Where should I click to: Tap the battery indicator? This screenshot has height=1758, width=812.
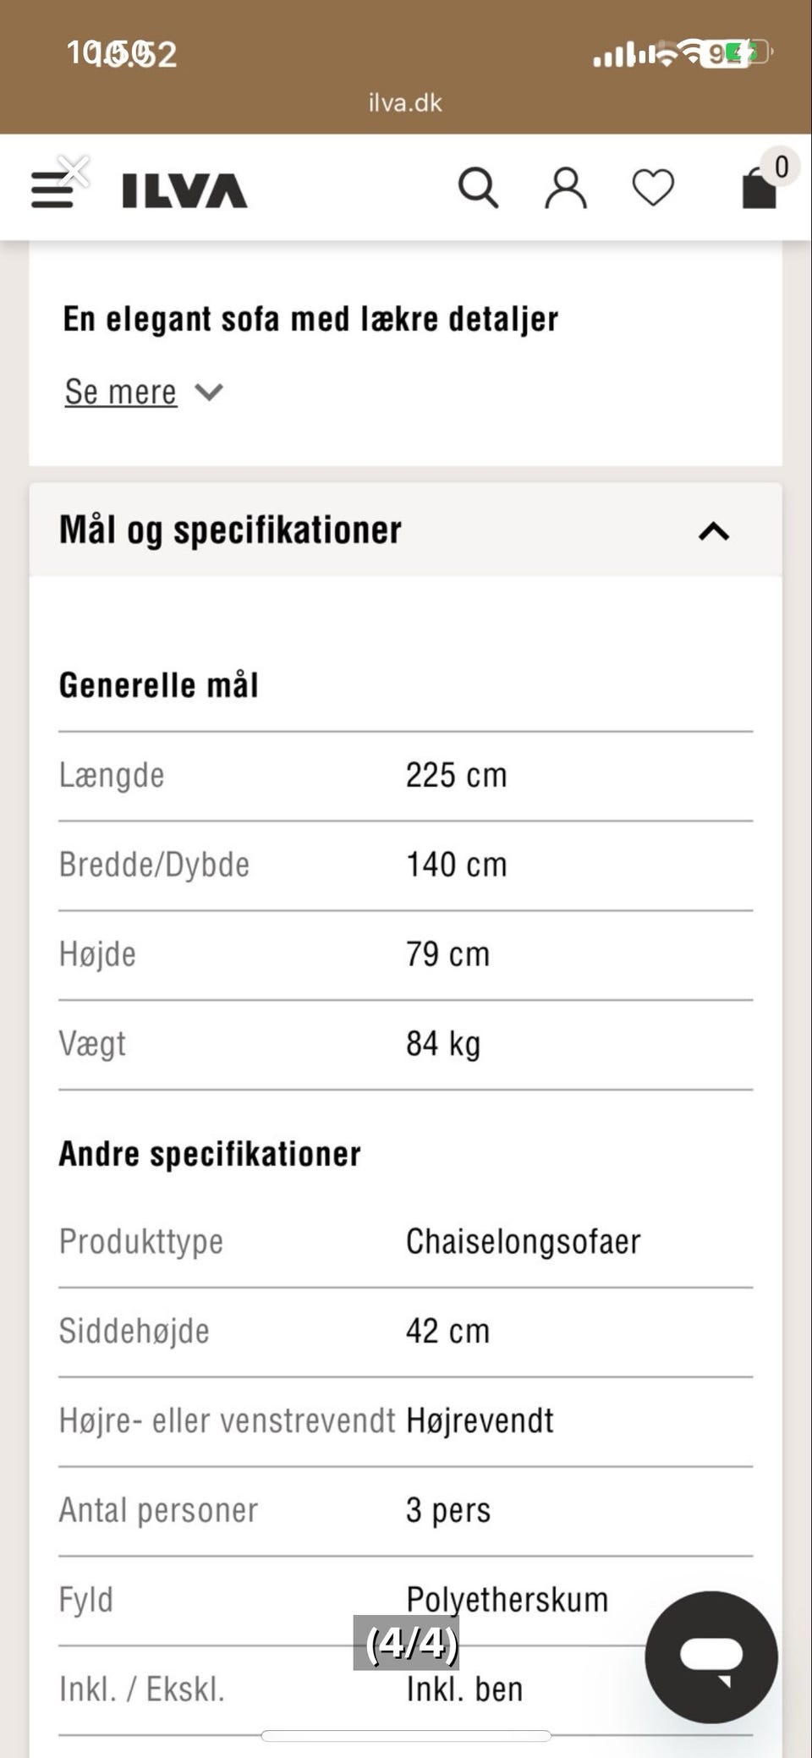click(x=740, y=52)
